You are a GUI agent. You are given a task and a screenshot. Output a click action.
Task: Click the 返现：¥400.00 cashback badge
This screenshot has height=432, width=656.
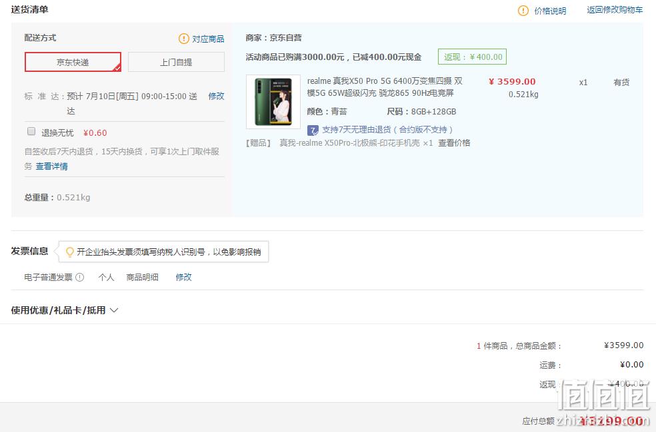[473, 57]
